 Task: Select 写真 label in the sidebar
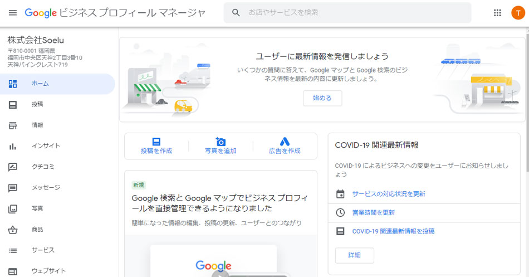[37, 208]
